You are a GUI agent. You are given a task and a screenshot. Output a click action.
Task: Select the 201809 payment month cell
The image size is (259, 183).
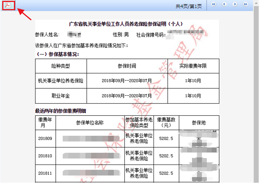(45, 138)
